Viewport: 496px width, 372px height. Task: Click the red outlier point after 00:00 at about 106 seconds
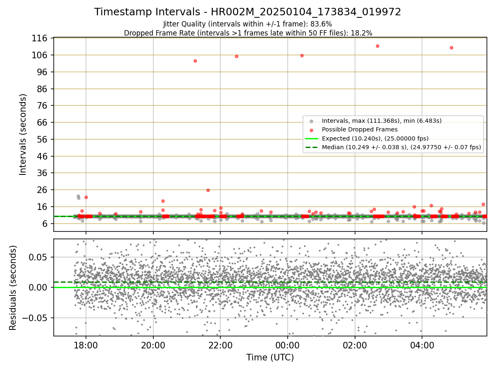302,55
